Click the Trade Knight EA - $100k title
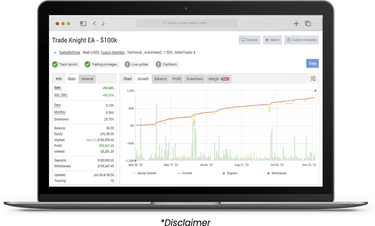Image resolution: width=375 pixels, height=226 pixels. click(85, 40)
